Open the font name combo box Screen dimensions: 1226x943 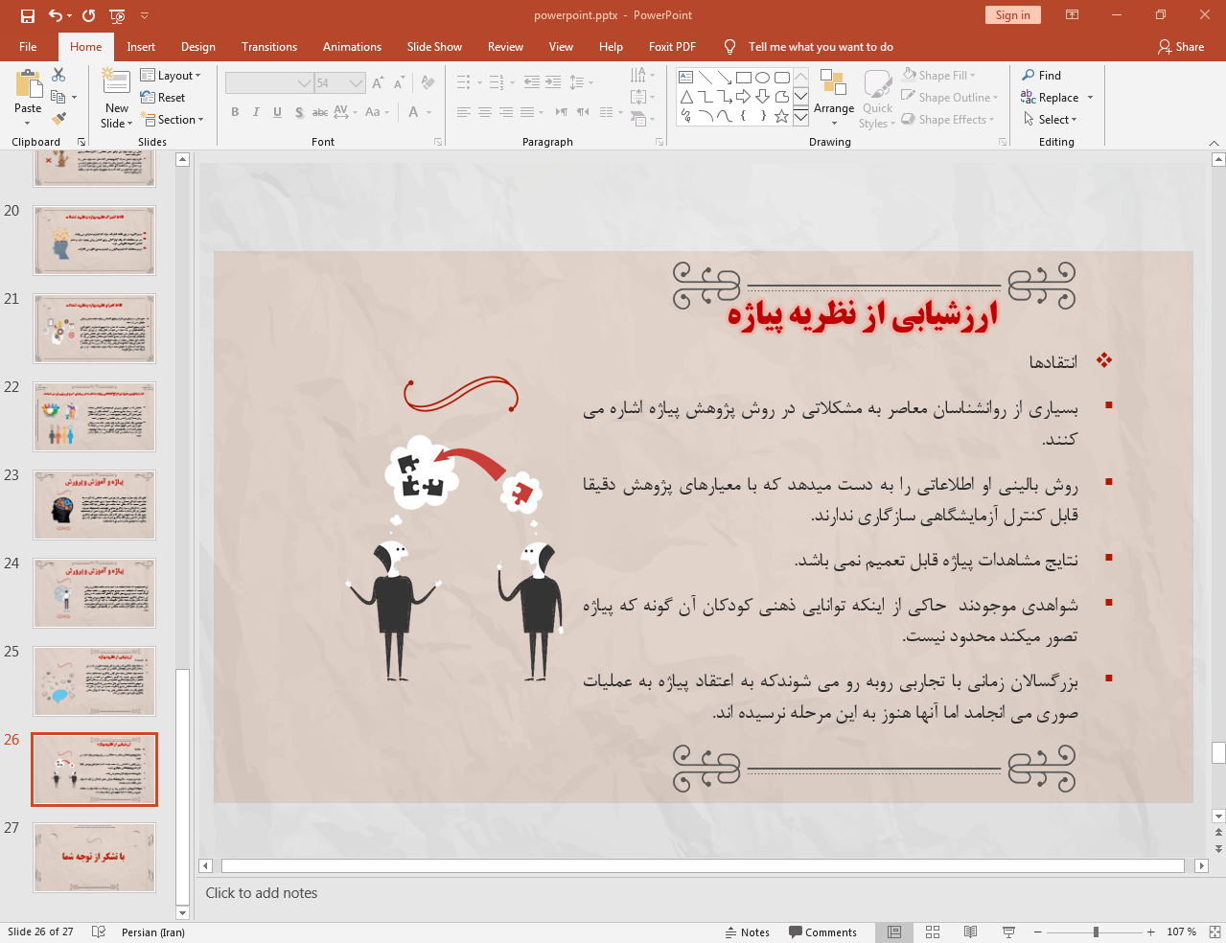pyautogui.click(x=269, y=83)
